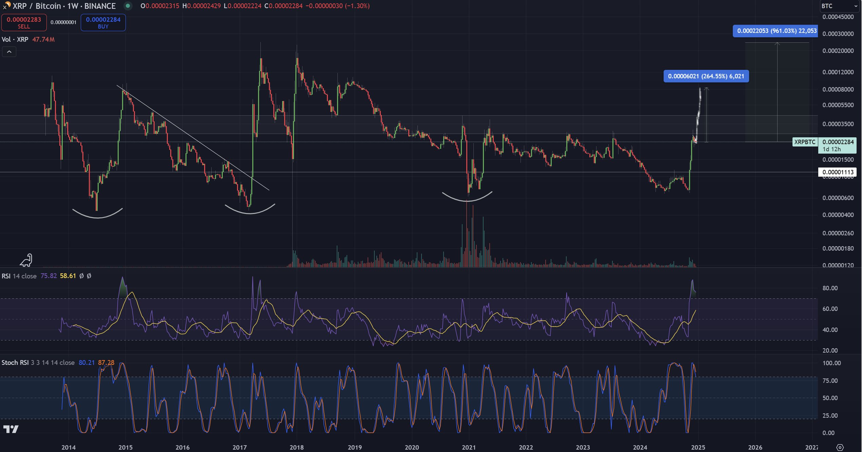Click the 2017 label on time axis
This screenshot has height=452, width=862.
tap(240, 447)
